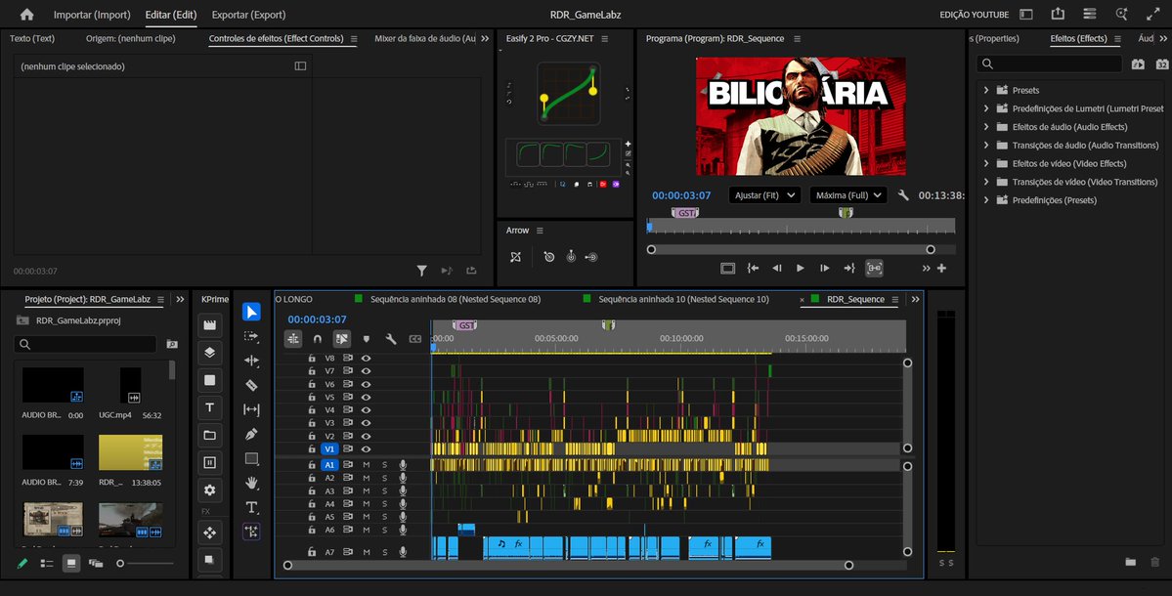Expand the Presets folder in Effects
This screenshot has width=1172, height=596.
click(x=986, y=90)
